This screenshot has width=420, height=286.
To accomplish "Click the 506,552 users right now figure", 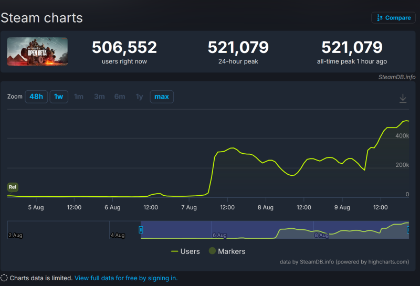I will tap(124, 47).
